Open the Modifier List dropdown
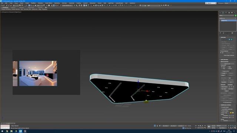Image resolution: width=237 pixels, height=133 pixels. (x=228, y=18)
